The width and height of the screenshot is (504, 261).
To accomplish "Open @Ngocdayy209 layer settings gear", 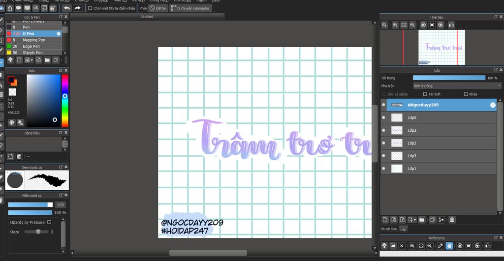I will [492, 105].
